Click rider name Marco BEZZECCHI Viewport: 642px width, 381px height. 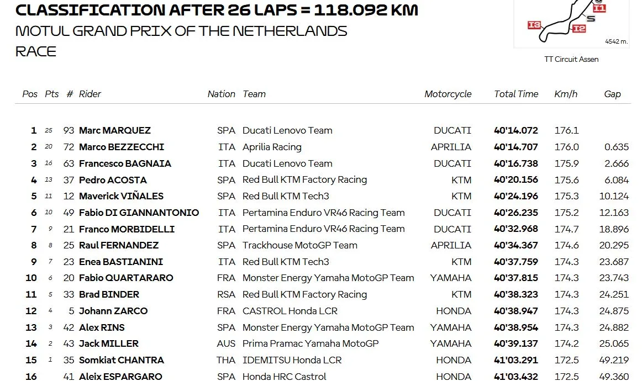click(x=121, y=147)
